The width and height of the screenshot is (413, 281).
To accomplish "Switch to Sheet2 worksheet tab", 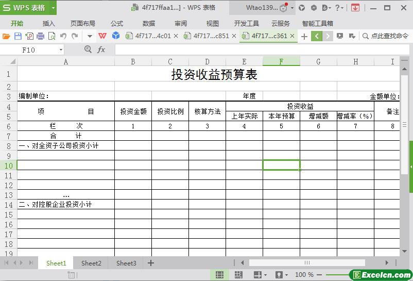I will 91,263.
